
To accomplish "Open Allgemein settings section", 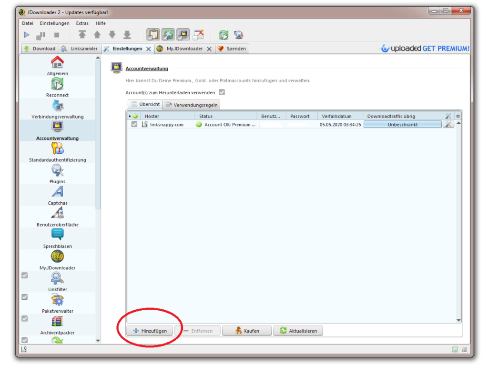I will click(57, 66).
